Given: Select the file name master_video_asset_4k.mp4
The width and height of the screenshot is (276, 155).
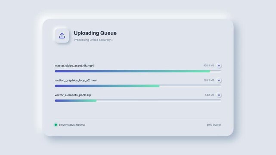Looking at the screenshot, I should pos(74,65).
